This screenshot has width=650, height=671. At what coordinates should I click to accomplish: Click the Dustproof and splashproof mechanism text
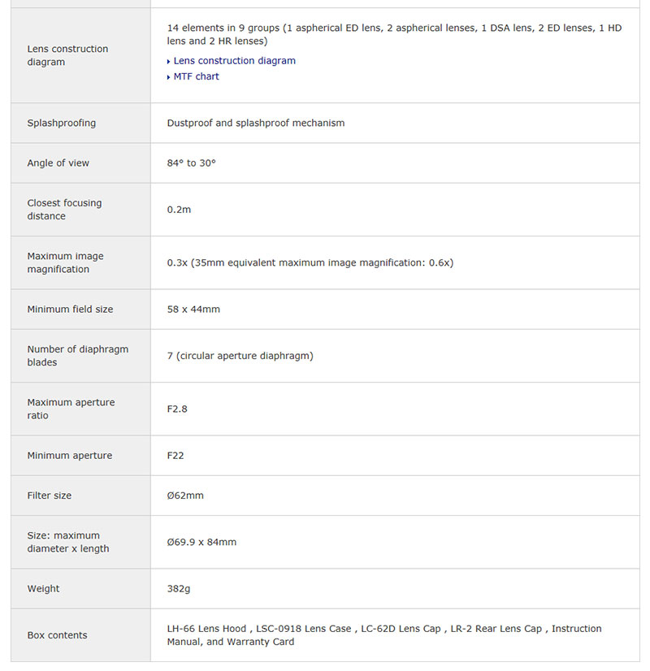click(256, 123)
